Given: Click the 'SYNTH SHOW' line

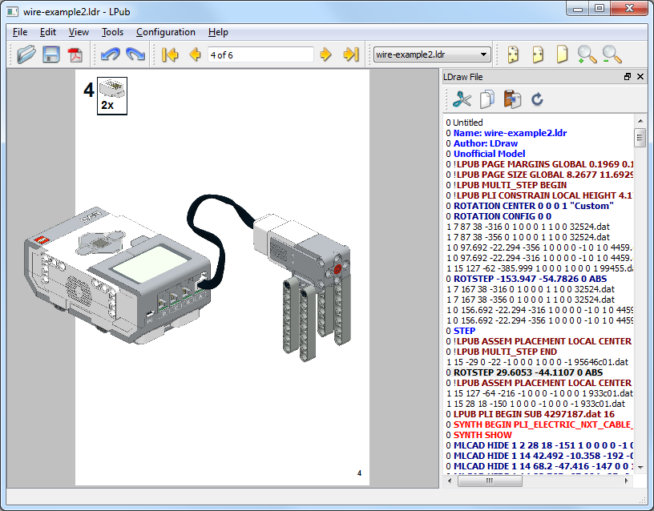Looking at the screenshot, I should pyautogui.click(x=478, y=435).
